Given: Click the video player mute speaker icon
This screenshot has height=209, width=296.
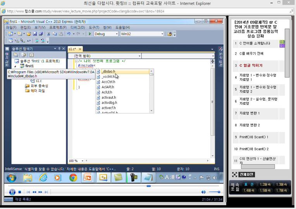Looking at the screenshot, I should 203,192.
